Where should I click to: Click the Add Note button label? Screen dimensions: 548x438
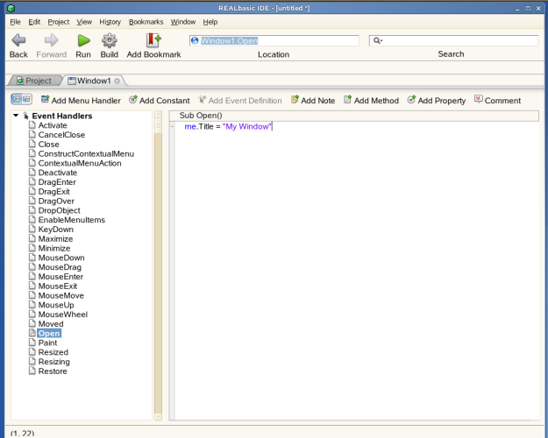pos(318,101)
